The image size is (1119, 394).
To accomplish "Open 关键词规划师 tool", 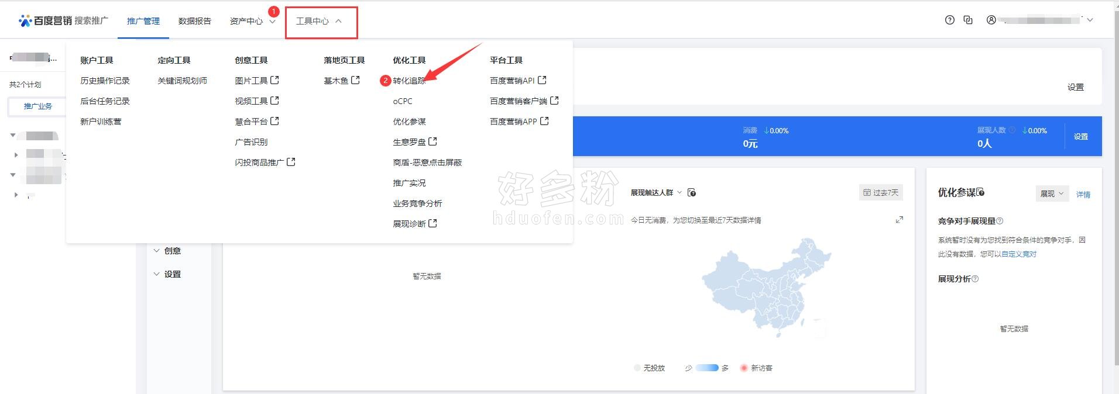I will 182,81.
